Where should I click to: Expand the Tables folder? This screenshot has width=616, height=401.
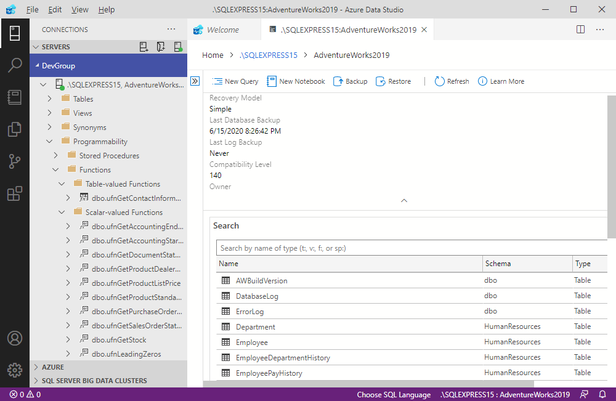click(49, 99)
